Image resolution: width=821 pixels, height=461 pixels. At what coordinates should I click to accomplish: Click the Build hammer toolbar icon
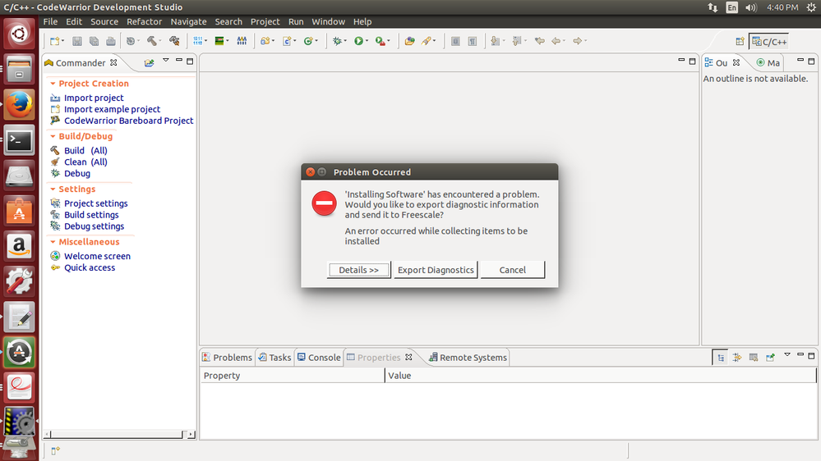click(x=151, y=41)
